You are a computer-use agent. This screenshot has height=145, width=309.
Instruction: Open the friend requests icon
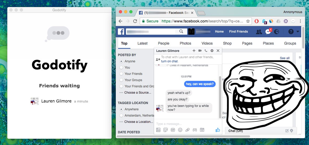point(259,32)
